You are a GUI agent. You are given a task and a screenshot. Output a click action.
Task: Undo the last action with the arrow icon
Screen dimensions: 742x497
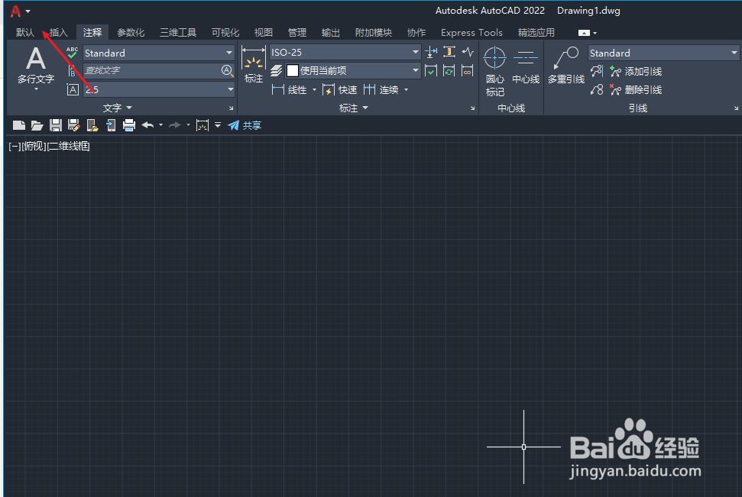point(147,125)
